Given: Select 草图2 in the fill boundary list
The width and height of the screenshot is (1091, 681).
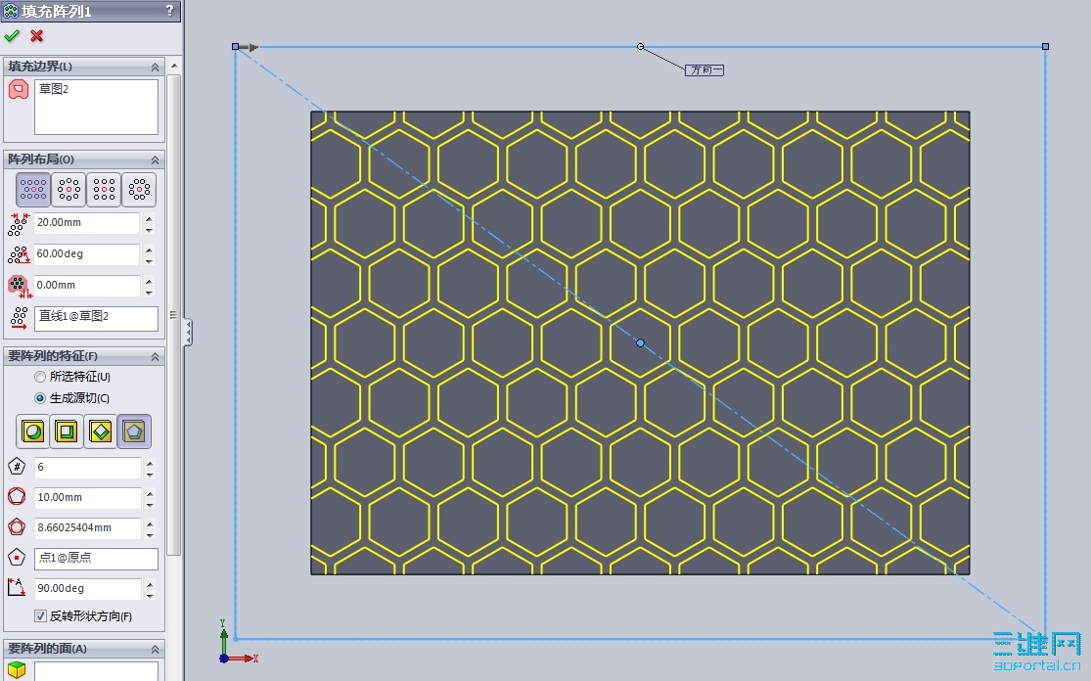Looking at the screenshot, I should [54, 89].
